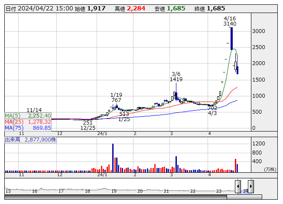Click the 安値 1,685 value in header
The width and height of the screenshot is (283, 204).
[x=170, y=9]
